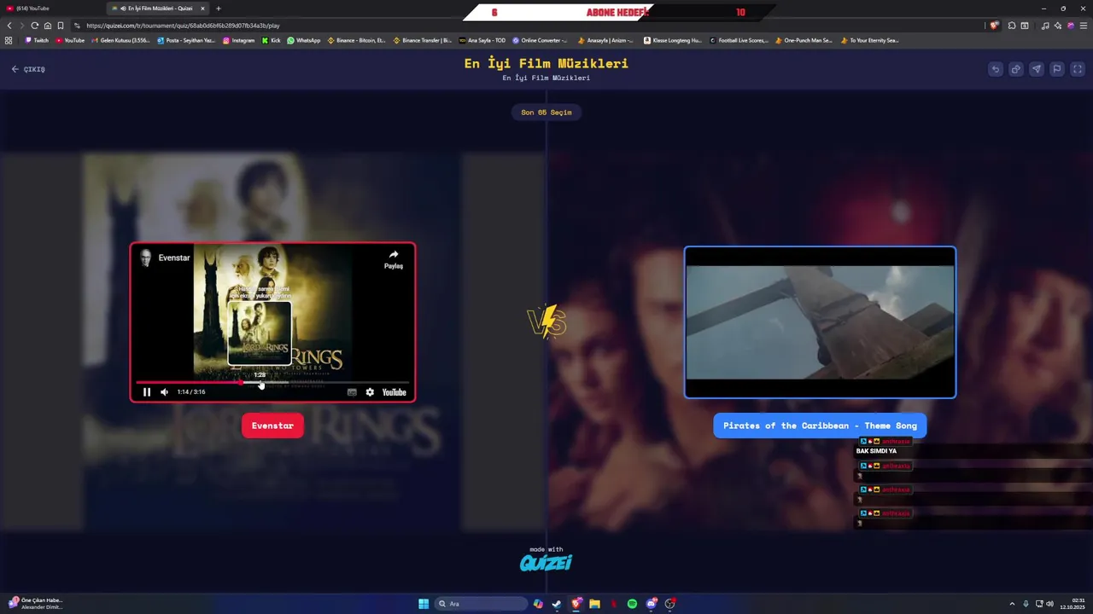Open the volume tray icon

pyautogui.click(x=1049, y=604)
